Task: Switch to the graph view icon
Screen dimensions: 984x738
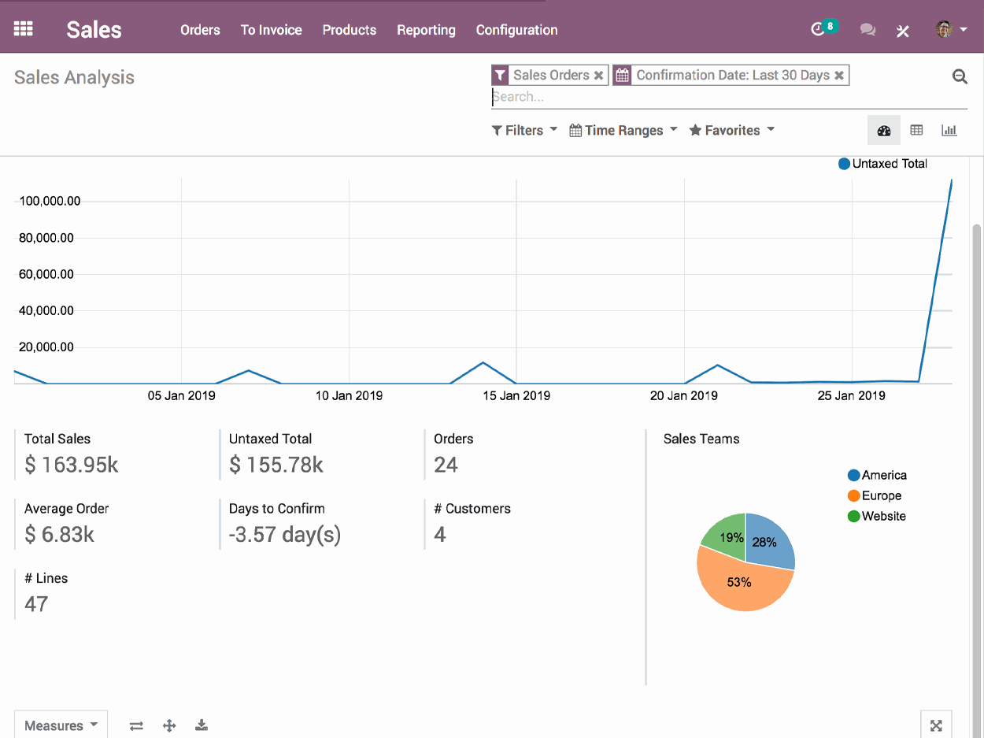Action: (949, 131)
